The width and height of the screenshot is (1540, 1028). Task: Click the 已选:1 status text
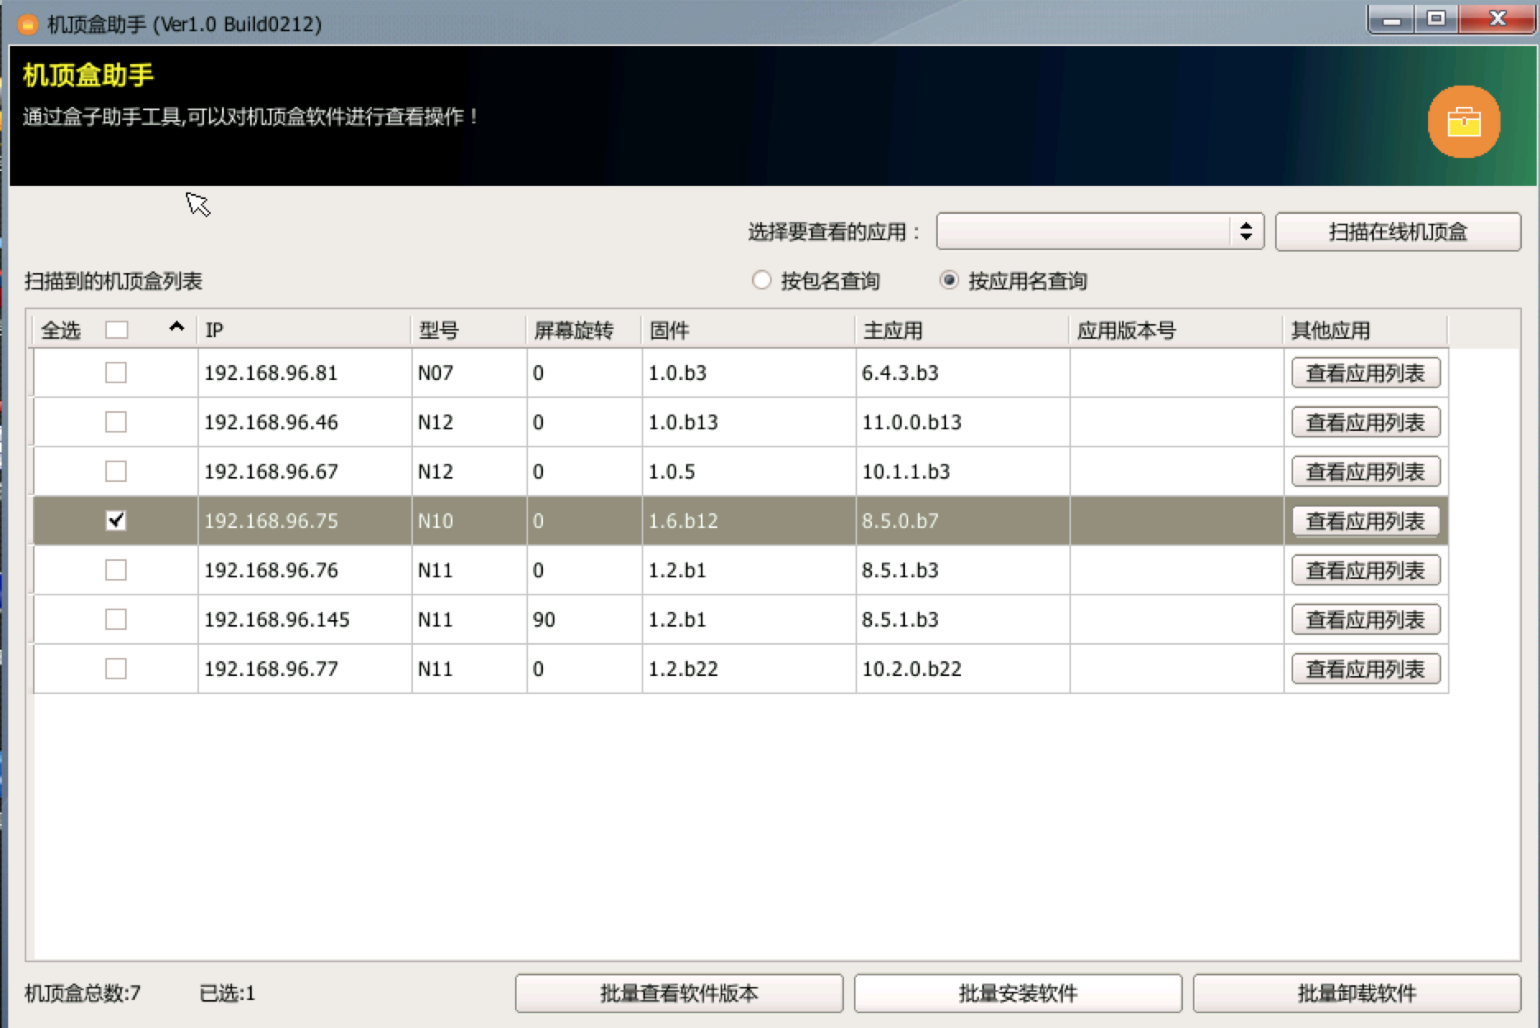tap(227, 993)
